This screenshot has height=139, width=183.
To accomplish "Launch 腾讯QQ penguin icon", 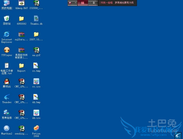I will [x=7, y=83].
